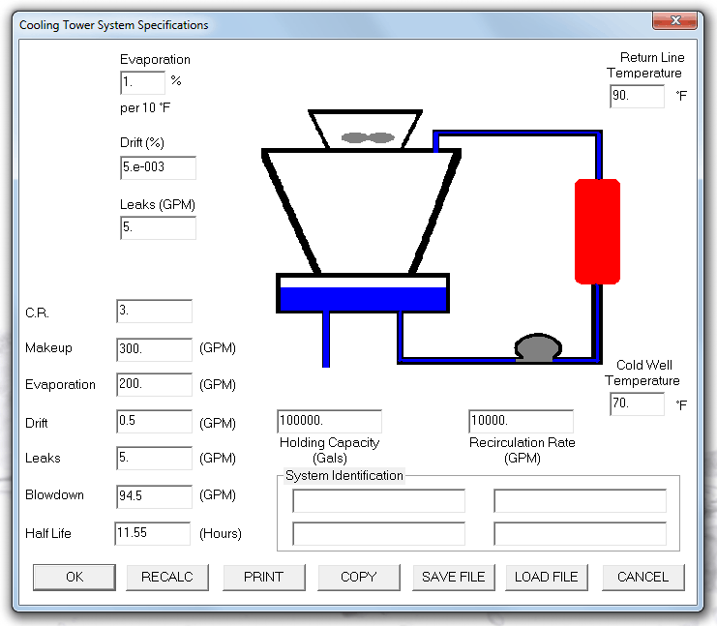Focus the bottom-right System Identification field
This screenshot has height=626, width=717.
pos(581,534)
